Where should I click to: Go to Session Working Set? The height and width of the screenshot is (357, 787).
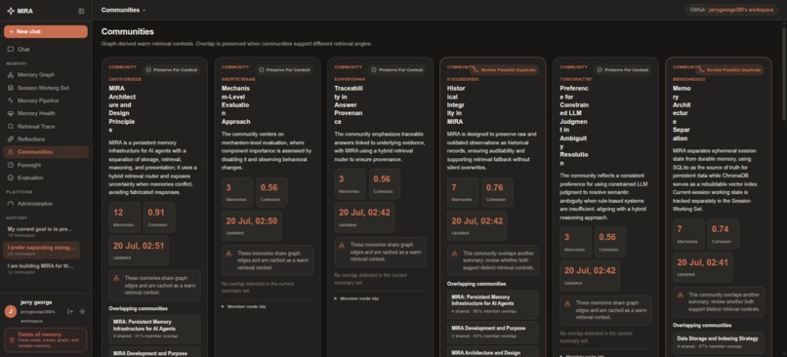(46, 88)
